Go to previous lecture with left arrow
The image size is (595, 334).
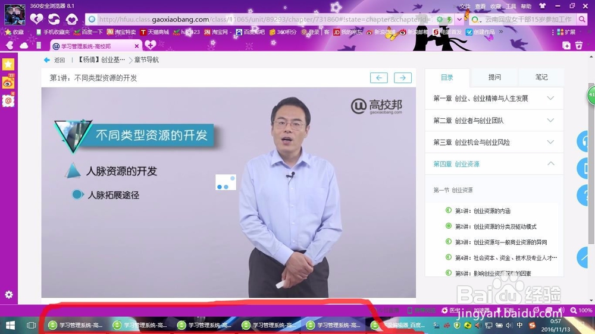click(x=378, y=78)
